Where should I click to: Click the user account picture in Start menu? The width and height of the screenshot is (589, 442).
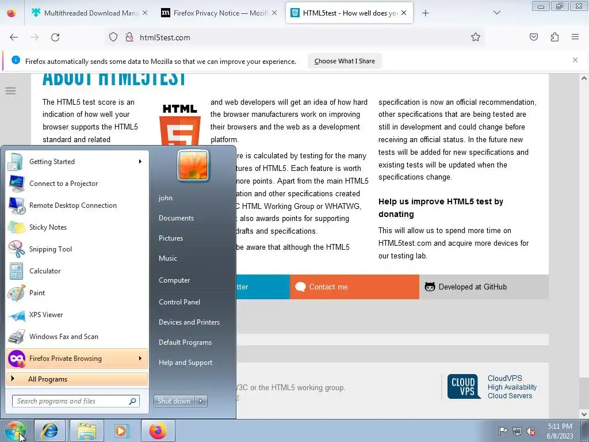click(x=193, y=165)
